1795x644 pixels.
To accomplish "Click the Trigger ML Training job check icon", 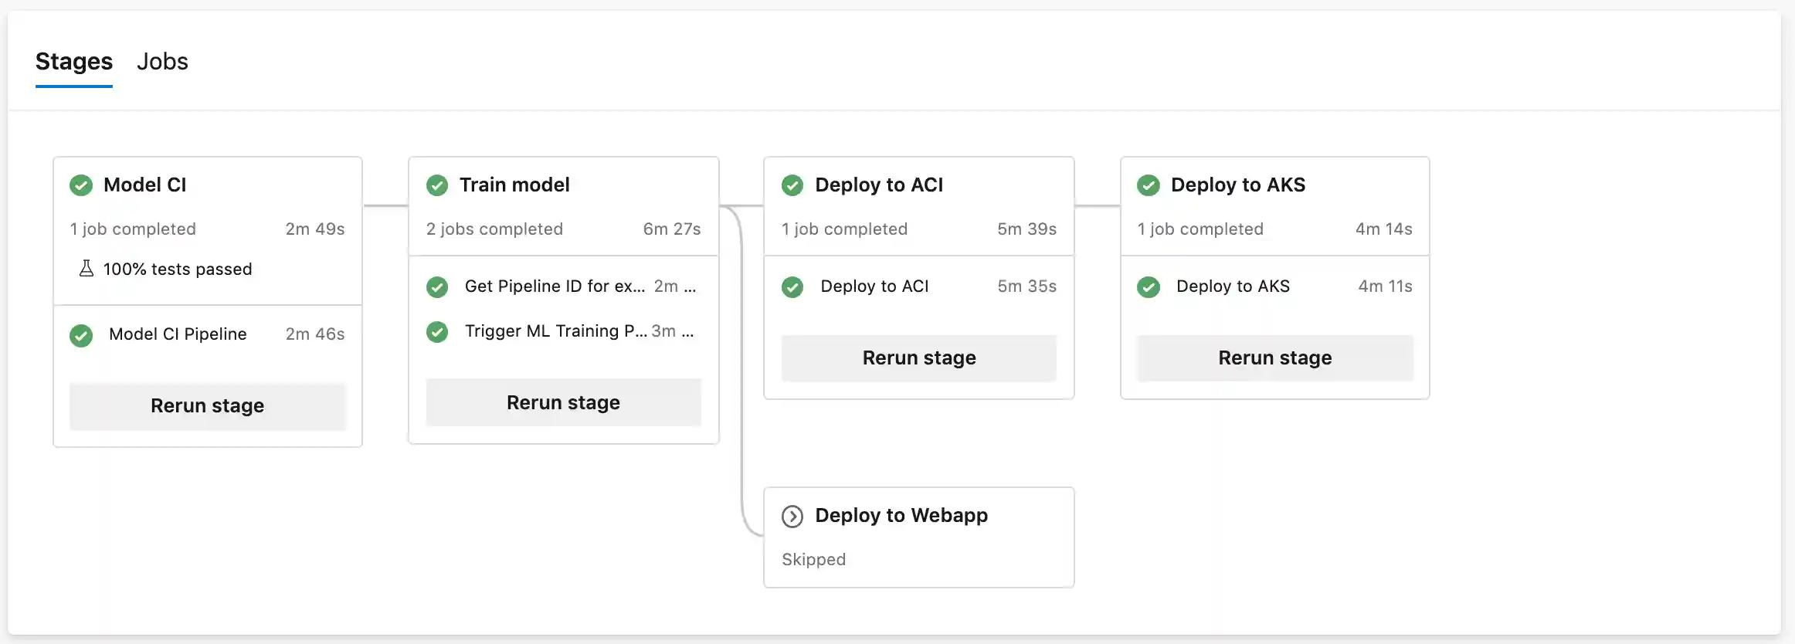I will (437, 332).
